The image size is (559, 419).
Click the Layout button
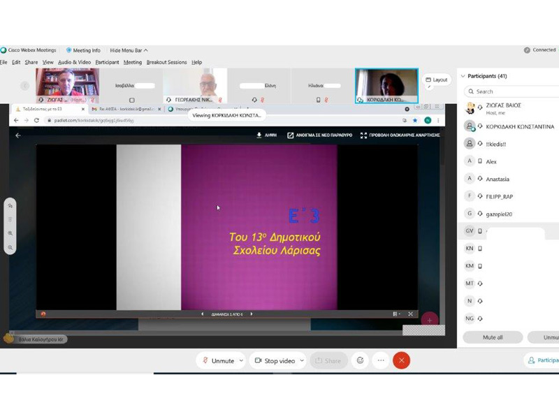point(437,80)
